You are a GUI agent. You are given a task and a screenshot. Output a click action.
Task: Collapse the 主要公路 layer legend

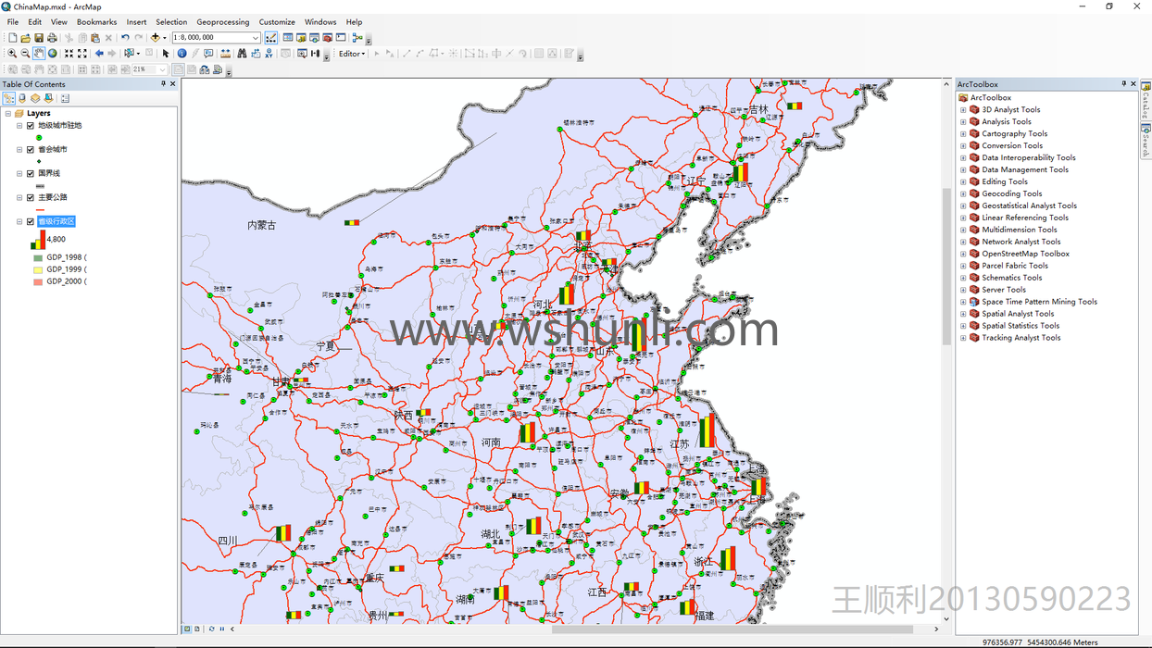coord(19,197)
